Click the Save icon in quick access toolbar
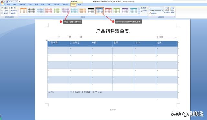Image resolution: width=207 pixels, height=120 pixels. (x=7, y=1)
